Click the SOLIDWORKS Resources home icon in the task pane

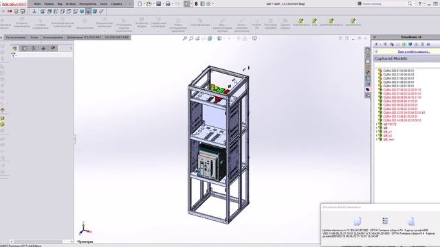pos(368,49)
